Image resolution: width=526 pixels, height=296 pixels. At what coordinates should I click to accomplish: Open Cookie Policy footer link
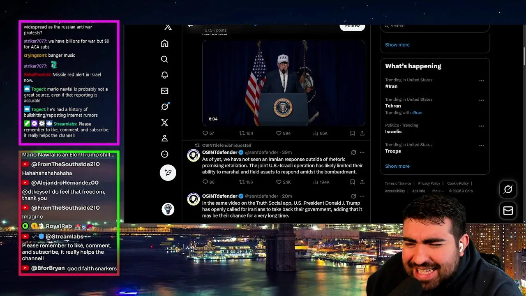[458, 183]
